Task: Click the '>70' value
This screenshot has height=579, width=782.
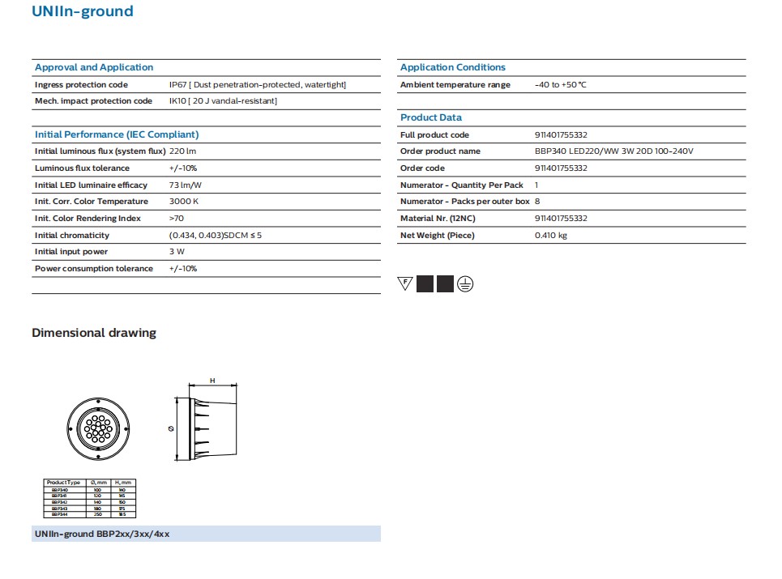Action: click(x=177, y=219)
